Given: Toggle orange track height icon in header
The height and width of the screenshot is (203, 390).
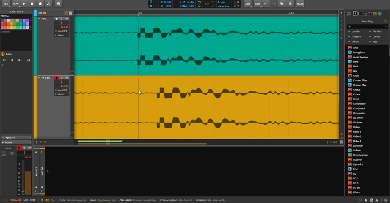Looking at the screenshot, I should point(66,13).
